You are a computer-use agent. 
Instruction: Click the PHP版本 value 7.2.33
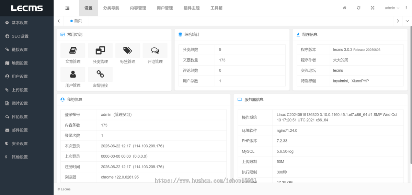coord(282,141)
